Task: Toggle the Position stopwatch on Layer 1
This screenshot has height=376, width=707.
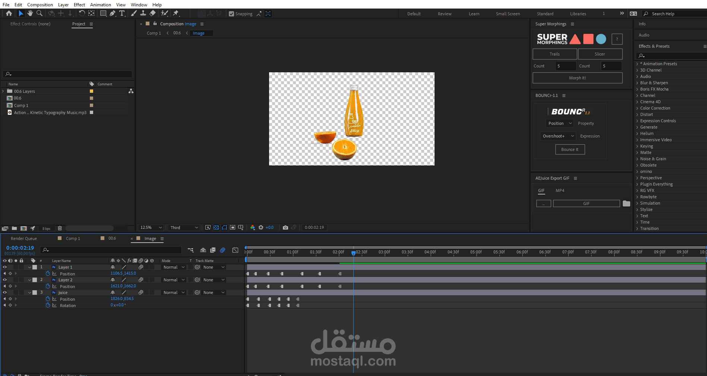Action: [48, 274]
